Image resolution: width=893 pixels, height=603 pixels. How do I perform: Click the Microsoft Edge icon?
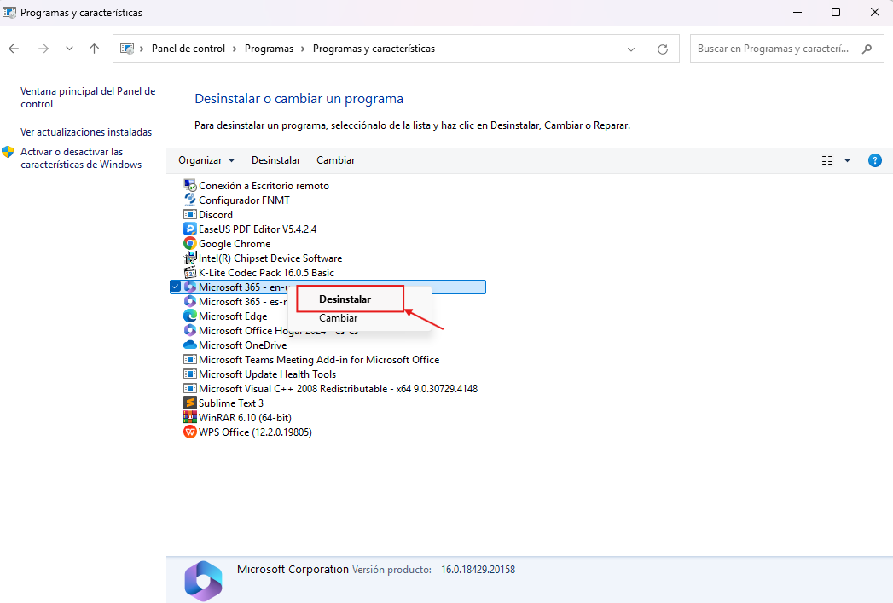point(189,316)
